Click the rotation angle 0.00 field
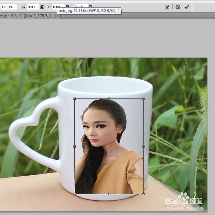The image size is (215, 215). pos(33,7)
